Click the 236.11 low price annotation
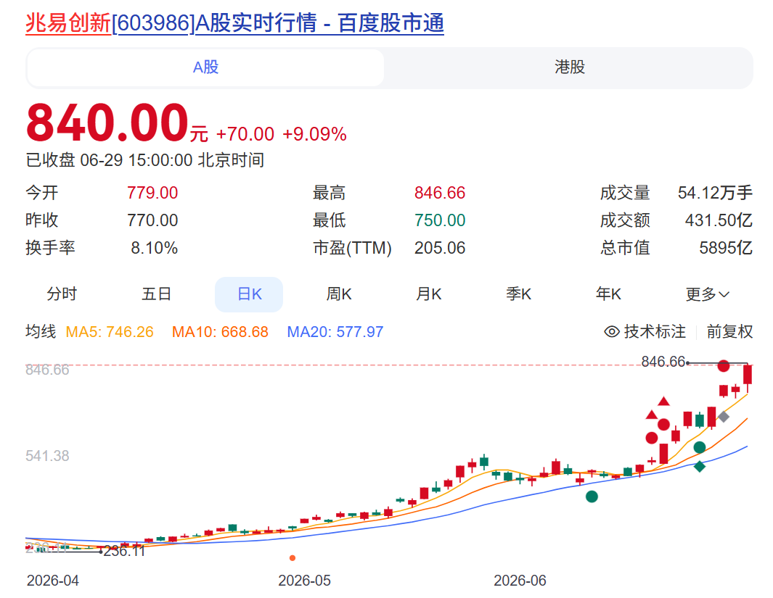This screenshot has width=773, height=598. [x=124, y=551]
